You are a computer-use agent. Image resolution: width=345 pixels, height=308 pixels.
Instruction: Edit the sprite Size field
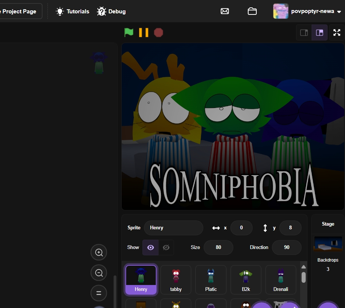click(x=218, y=247)
